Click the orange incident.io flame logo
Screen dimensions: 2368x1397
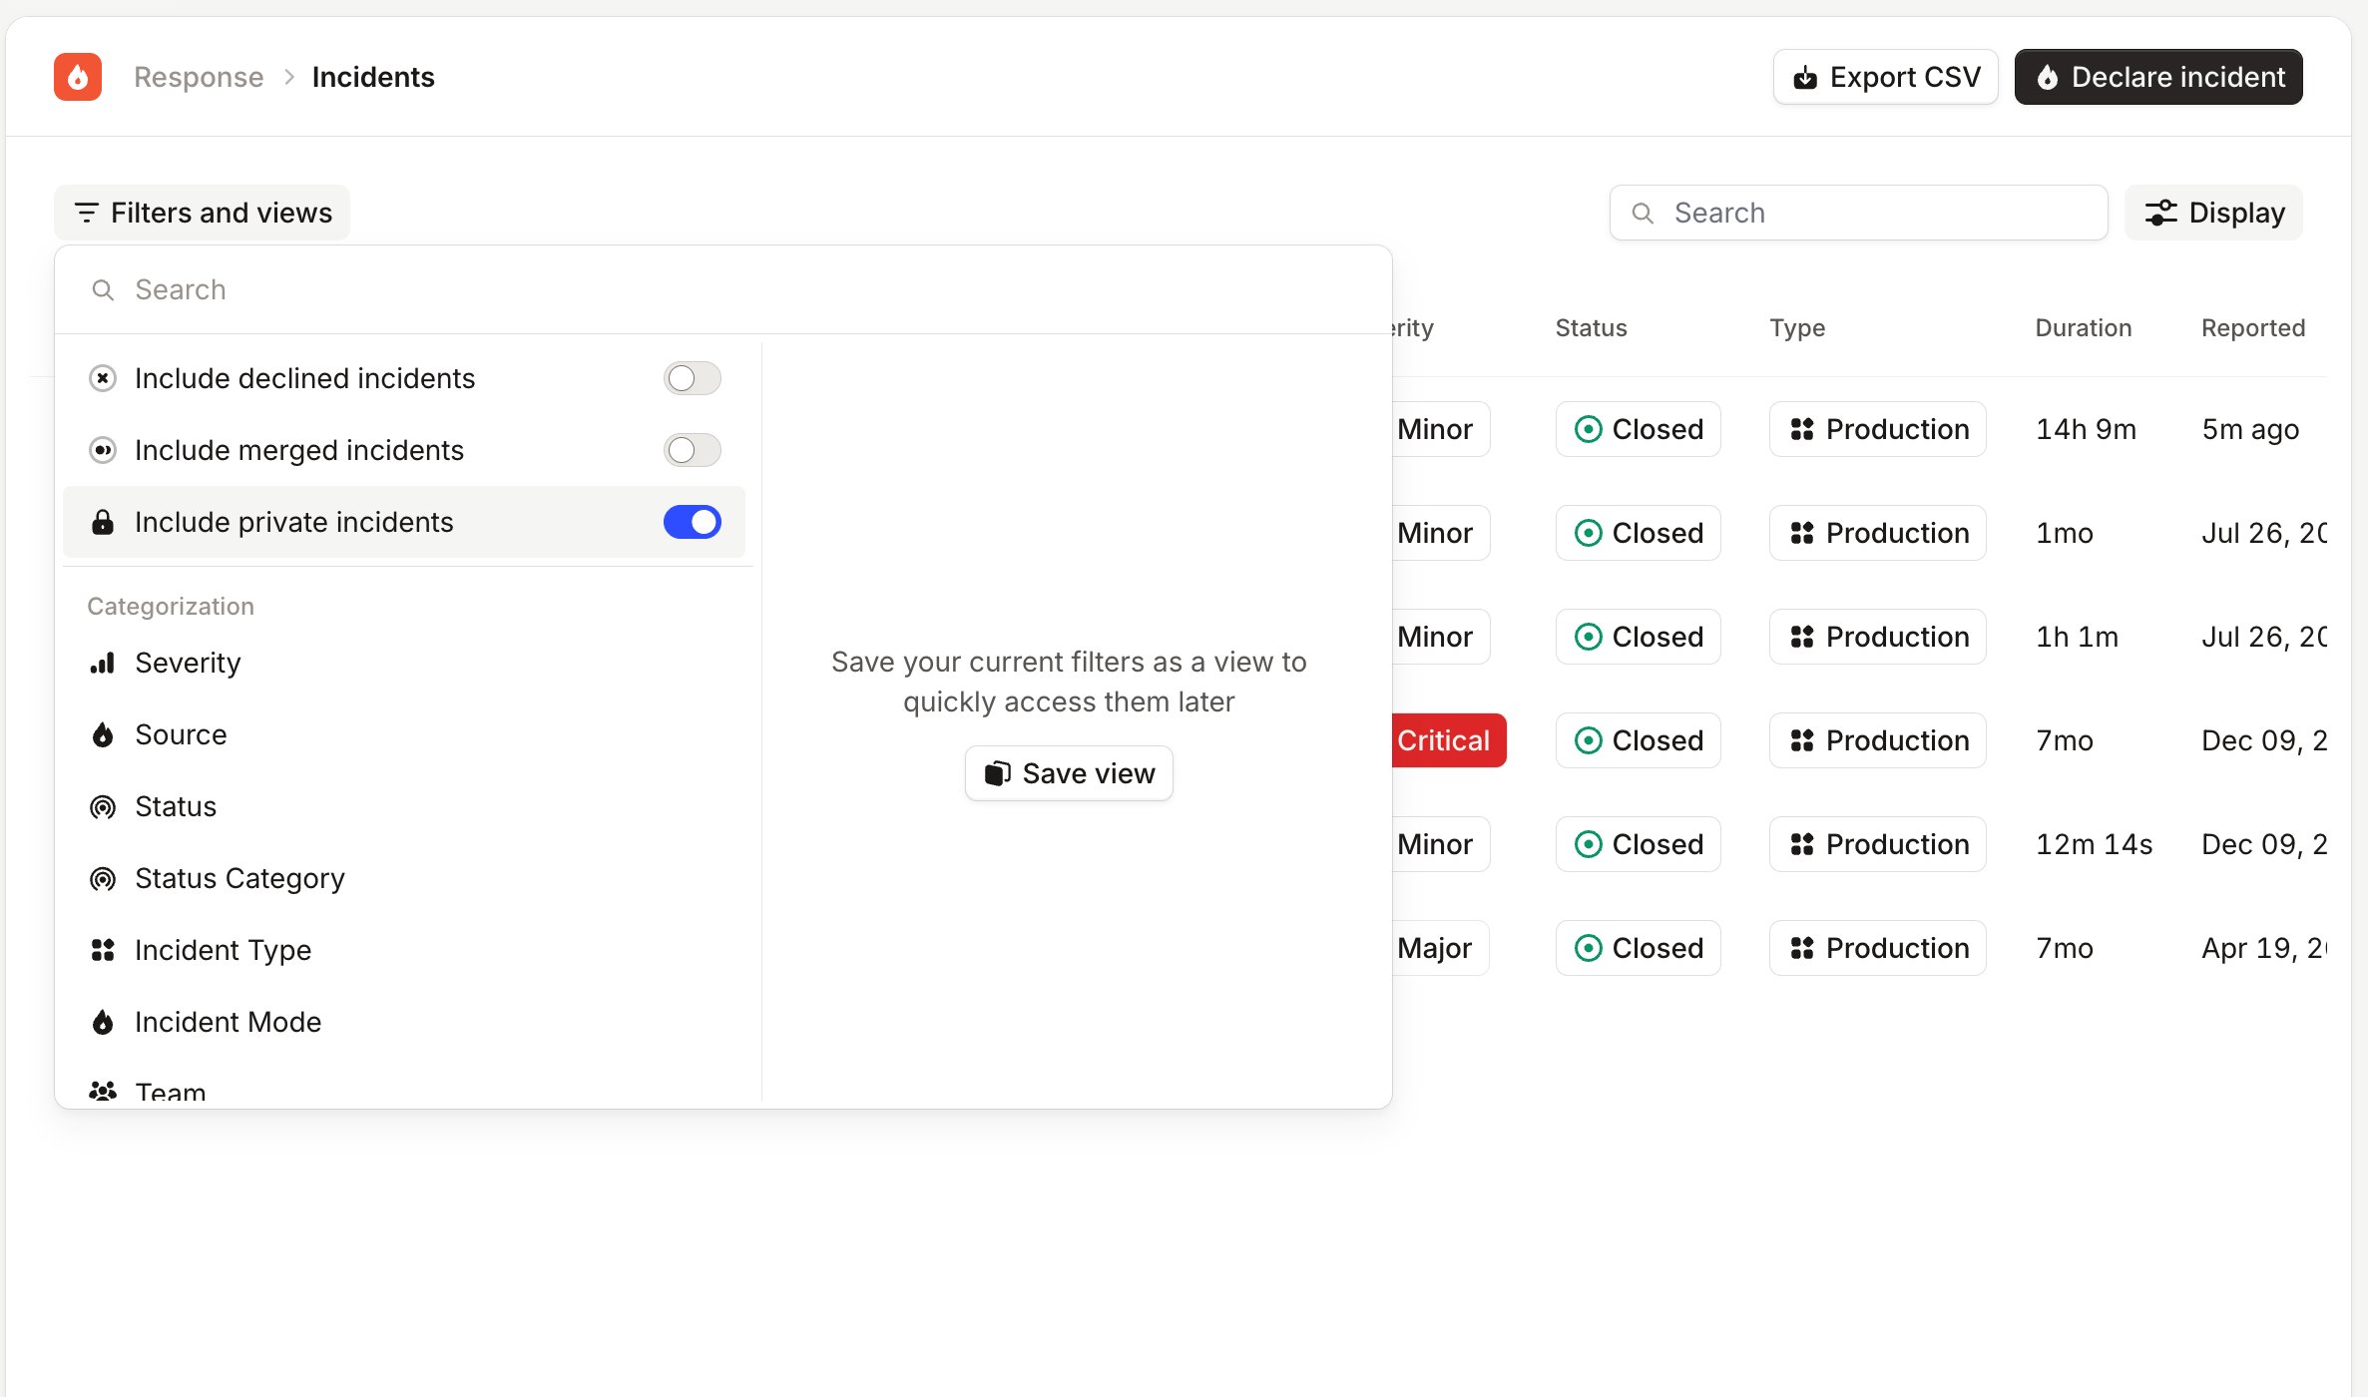click(x=78, y=77)
